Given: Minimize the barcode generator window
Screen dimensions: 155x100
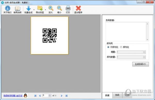Looking at the screenshot, I should [139, 2].
